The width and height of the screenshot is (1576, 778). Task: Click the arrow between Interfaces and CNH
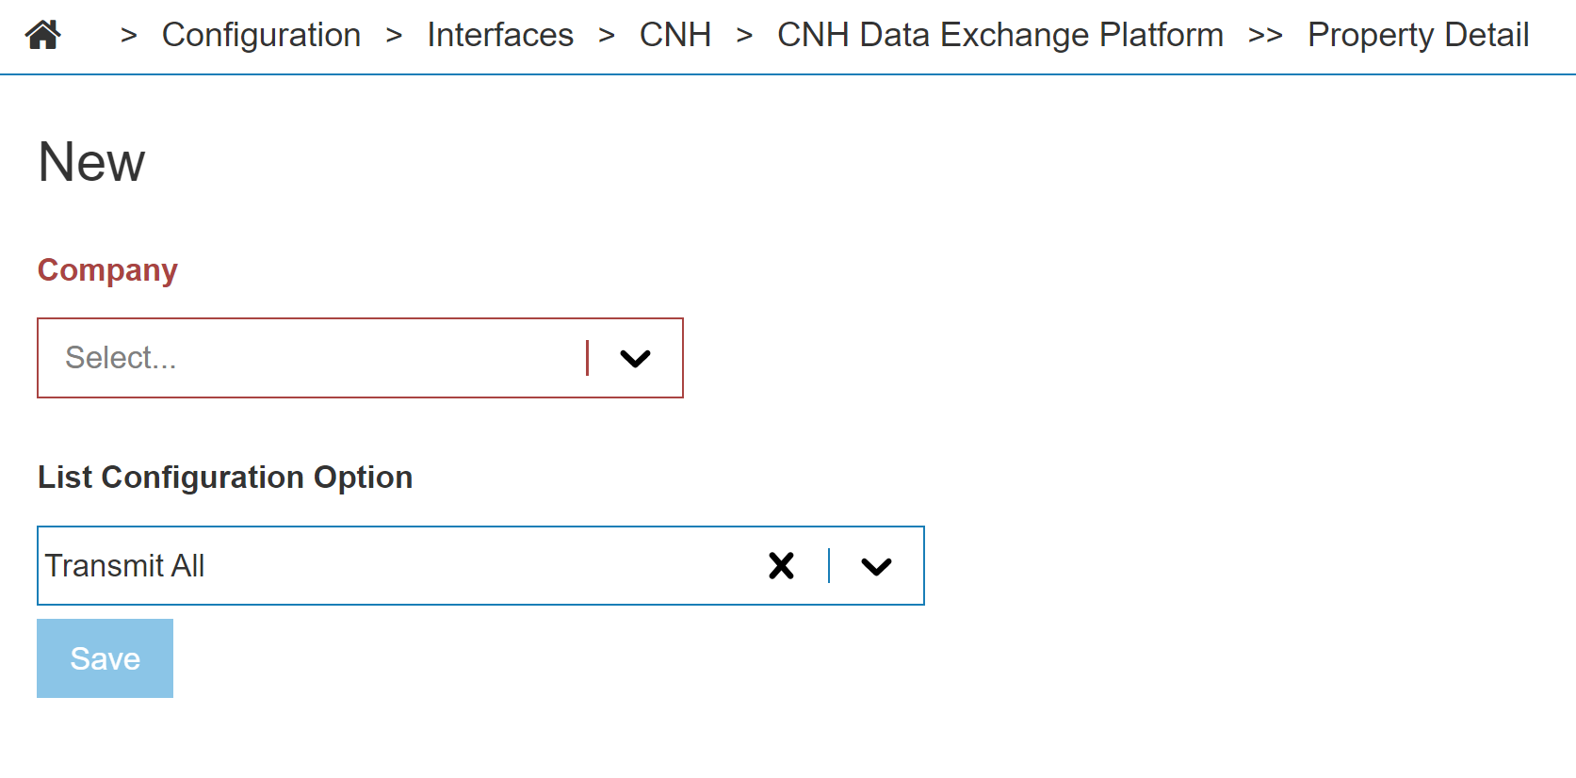pyautogui.click(x=607, y=36)
